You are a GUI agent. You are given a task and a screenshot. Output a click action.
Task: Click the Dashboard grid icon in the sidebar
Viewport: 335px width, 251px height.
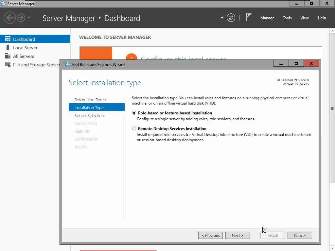point(8,39)
